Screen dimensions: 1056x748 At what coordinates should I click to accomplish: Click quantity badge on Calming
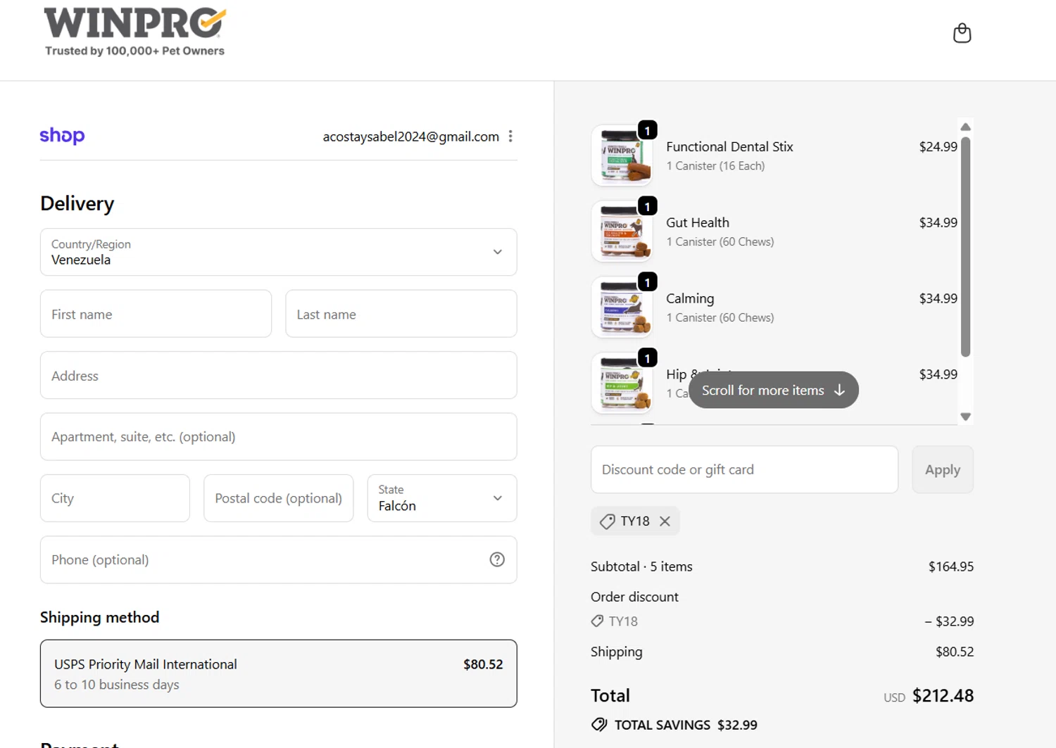click(647, 282)
